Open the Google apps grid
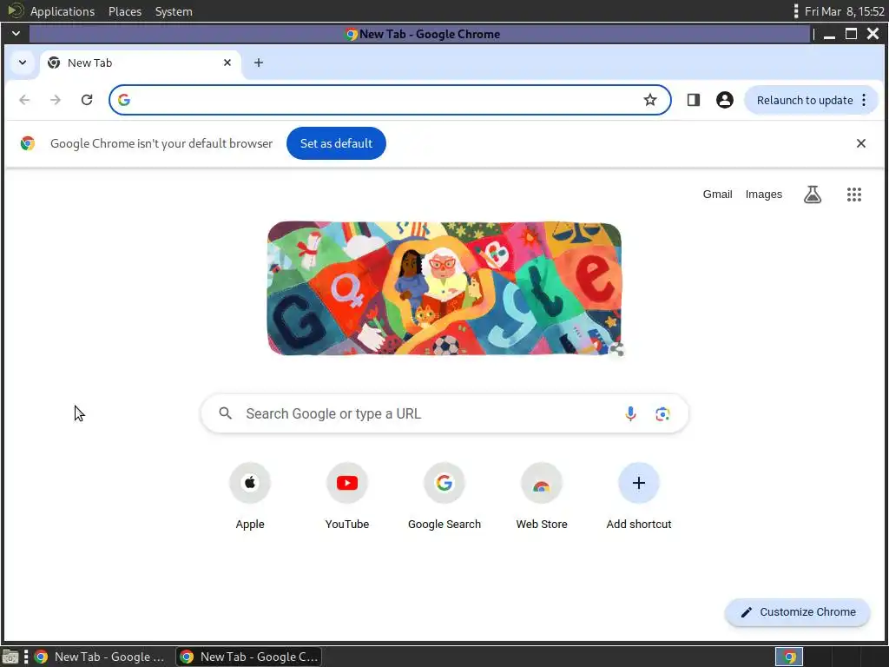The width and height of the screenshot is (889, 667). click(x=854, y=195)
